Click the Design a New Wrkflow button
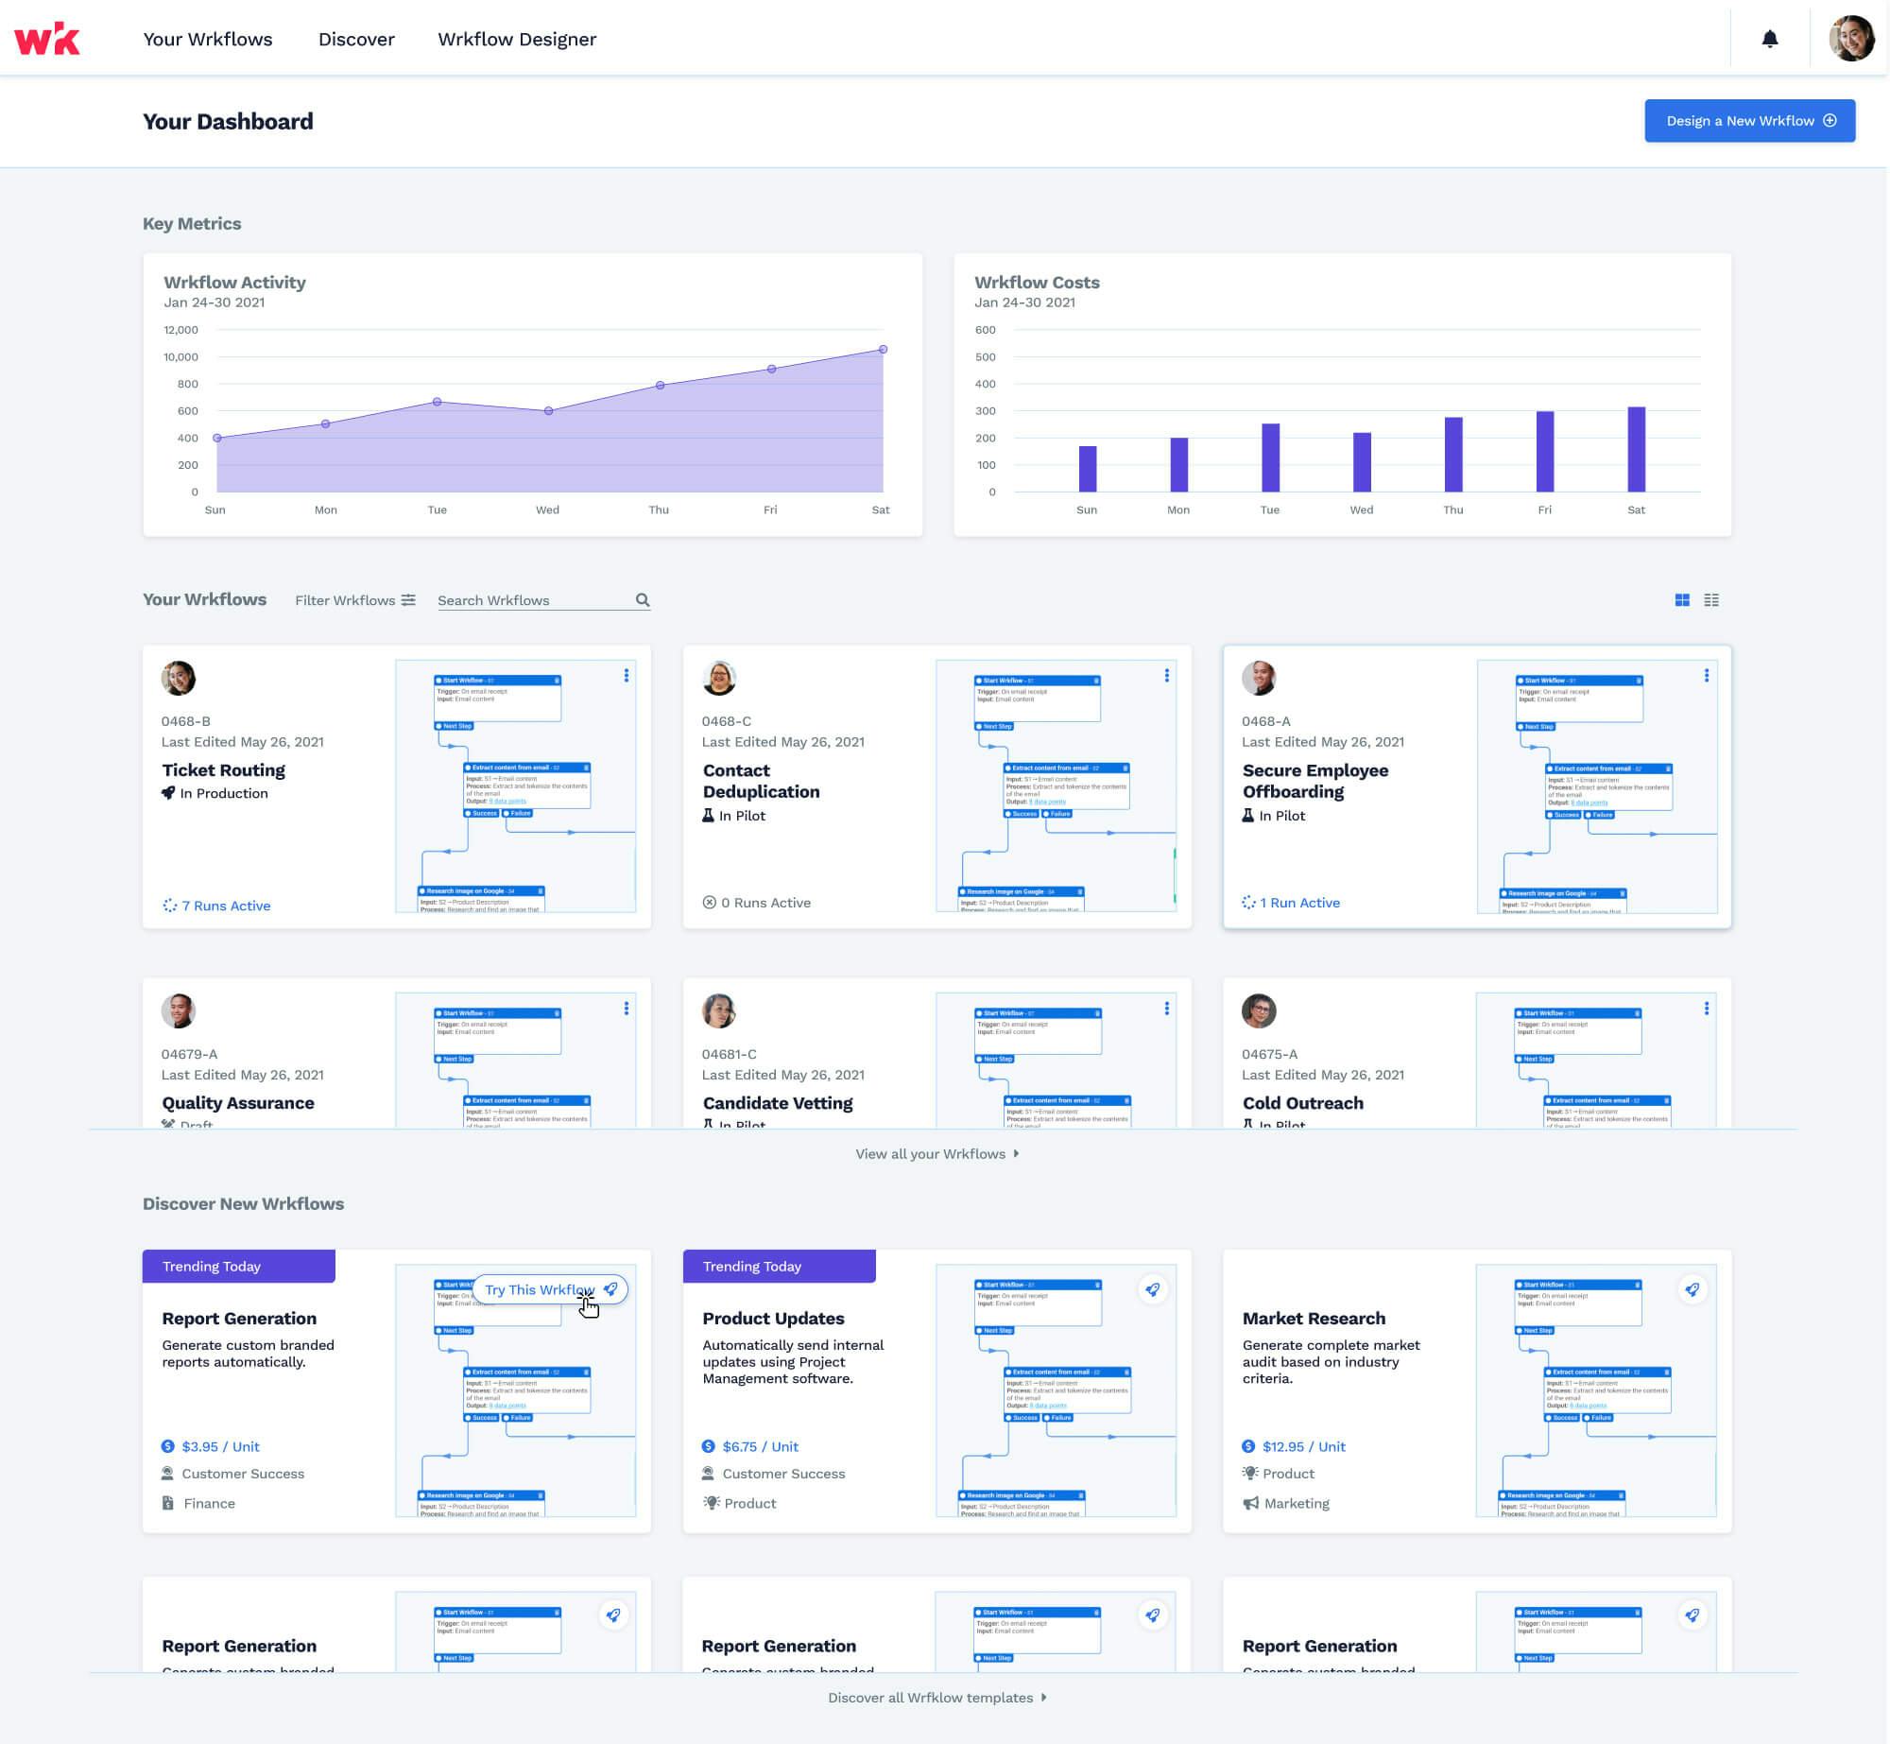Viewport: 1890px width, 1744px height. pyautogui.click(x=1749, y=120)
